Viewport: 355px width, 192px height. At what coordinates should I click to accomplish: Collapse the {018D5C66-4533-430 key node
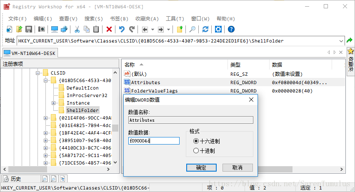pyautogui.click(x=45, y=80)
